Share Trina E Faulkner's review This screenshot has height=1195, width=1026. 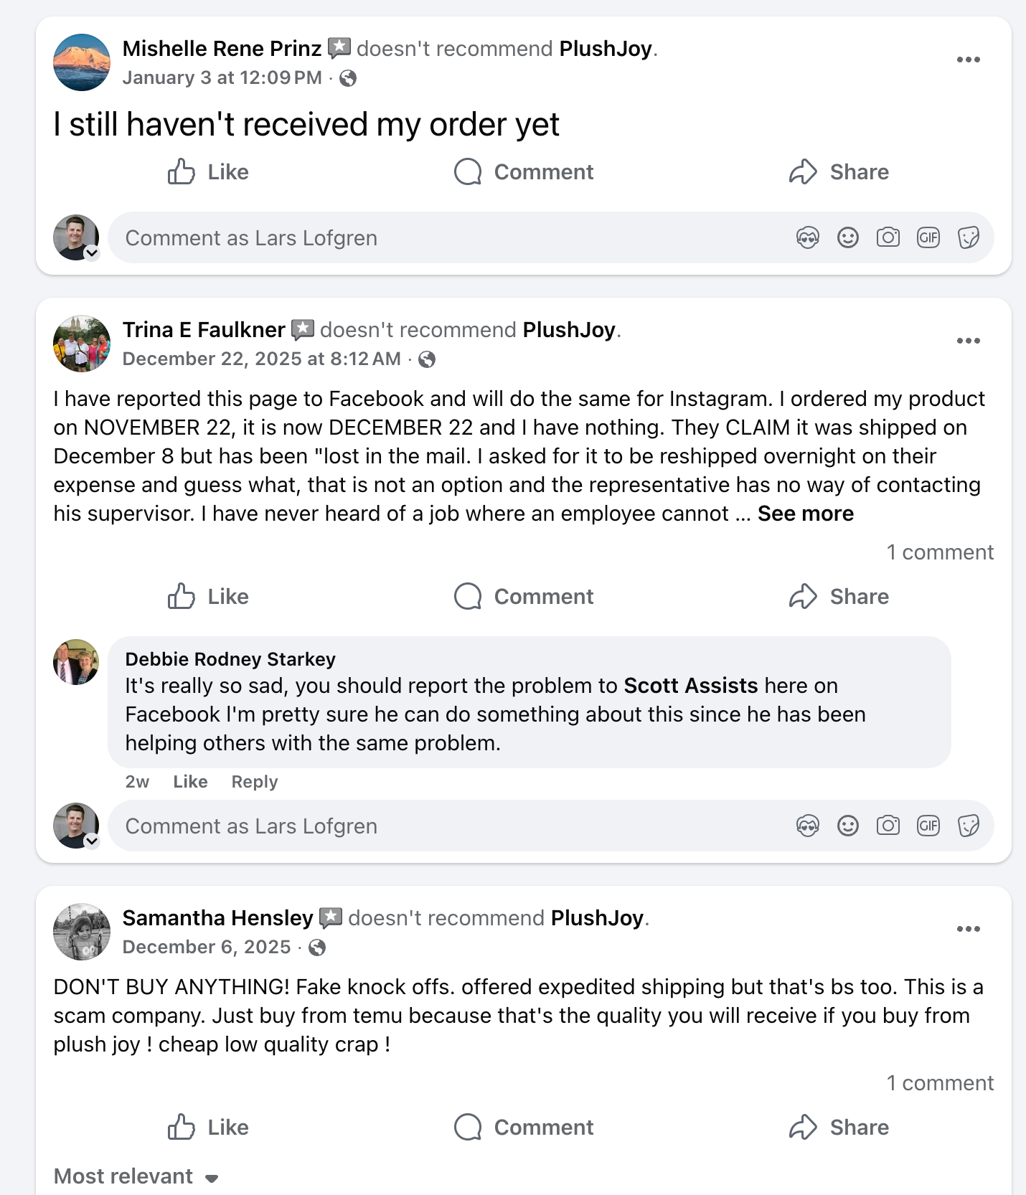tap(838, 597)
